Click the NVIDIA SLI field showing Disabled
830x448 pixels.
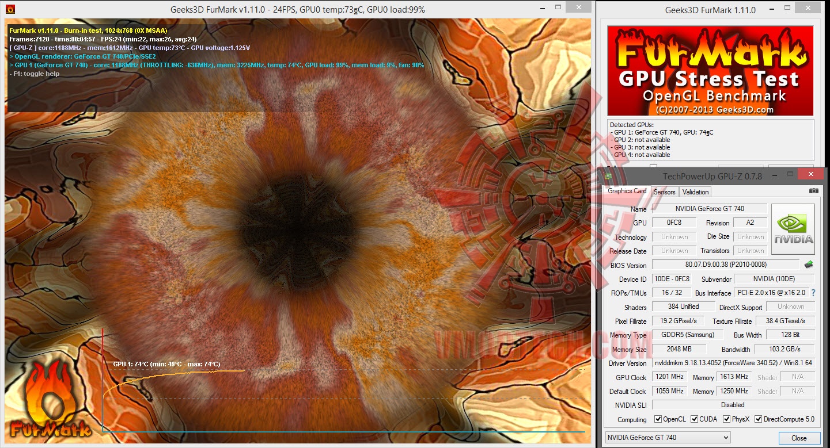click(x=733, y=405)
